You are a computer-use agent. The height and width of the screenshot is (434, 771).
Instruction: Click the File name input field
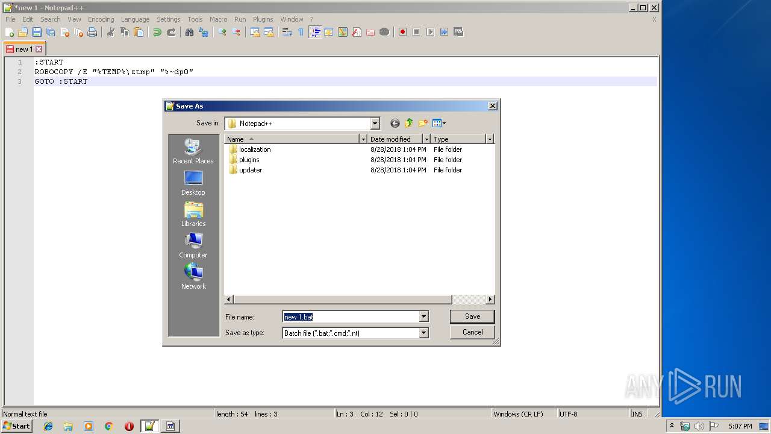tap(351, 316)
